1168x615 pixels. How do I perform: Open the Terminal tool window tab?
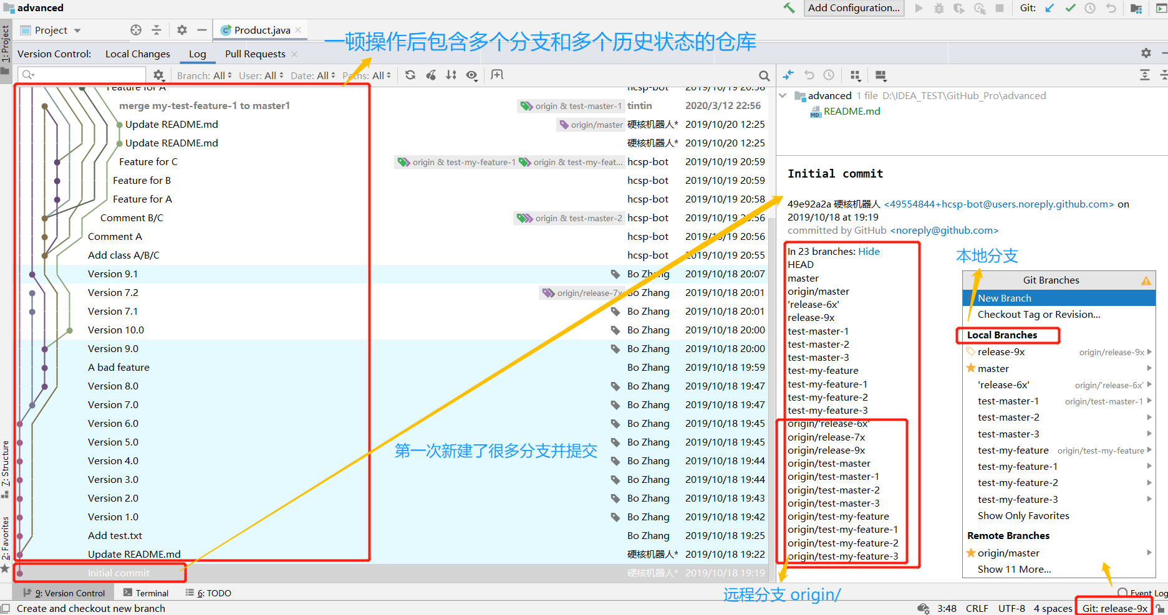[x=146, y=593]
